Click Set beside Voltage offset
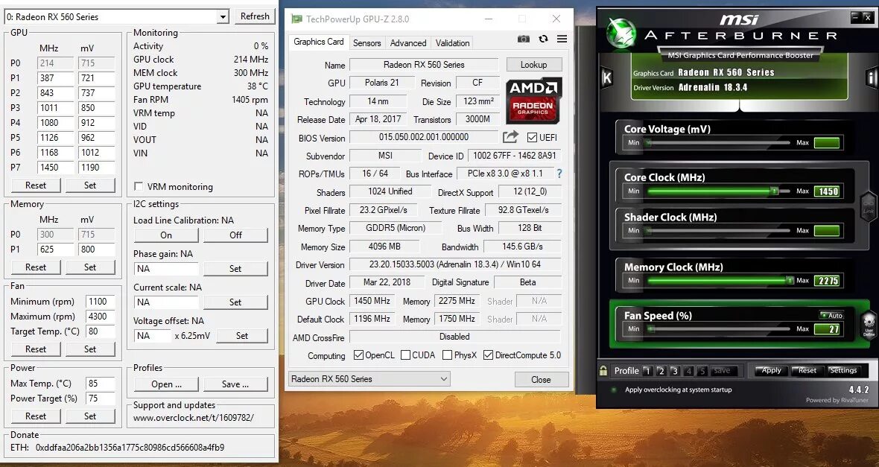Image resolution: width=879 pixels, height=467 pixels. click(x=242, y=335)
